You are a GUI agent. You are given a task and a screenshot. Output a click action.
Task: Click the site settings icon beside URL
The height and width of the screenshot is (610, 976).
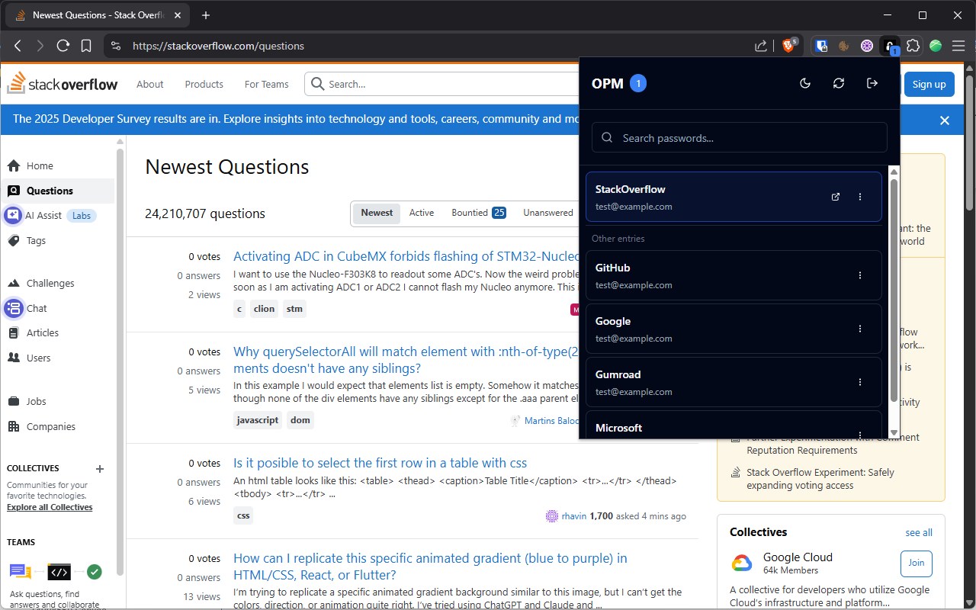click(x=115, y=46)
